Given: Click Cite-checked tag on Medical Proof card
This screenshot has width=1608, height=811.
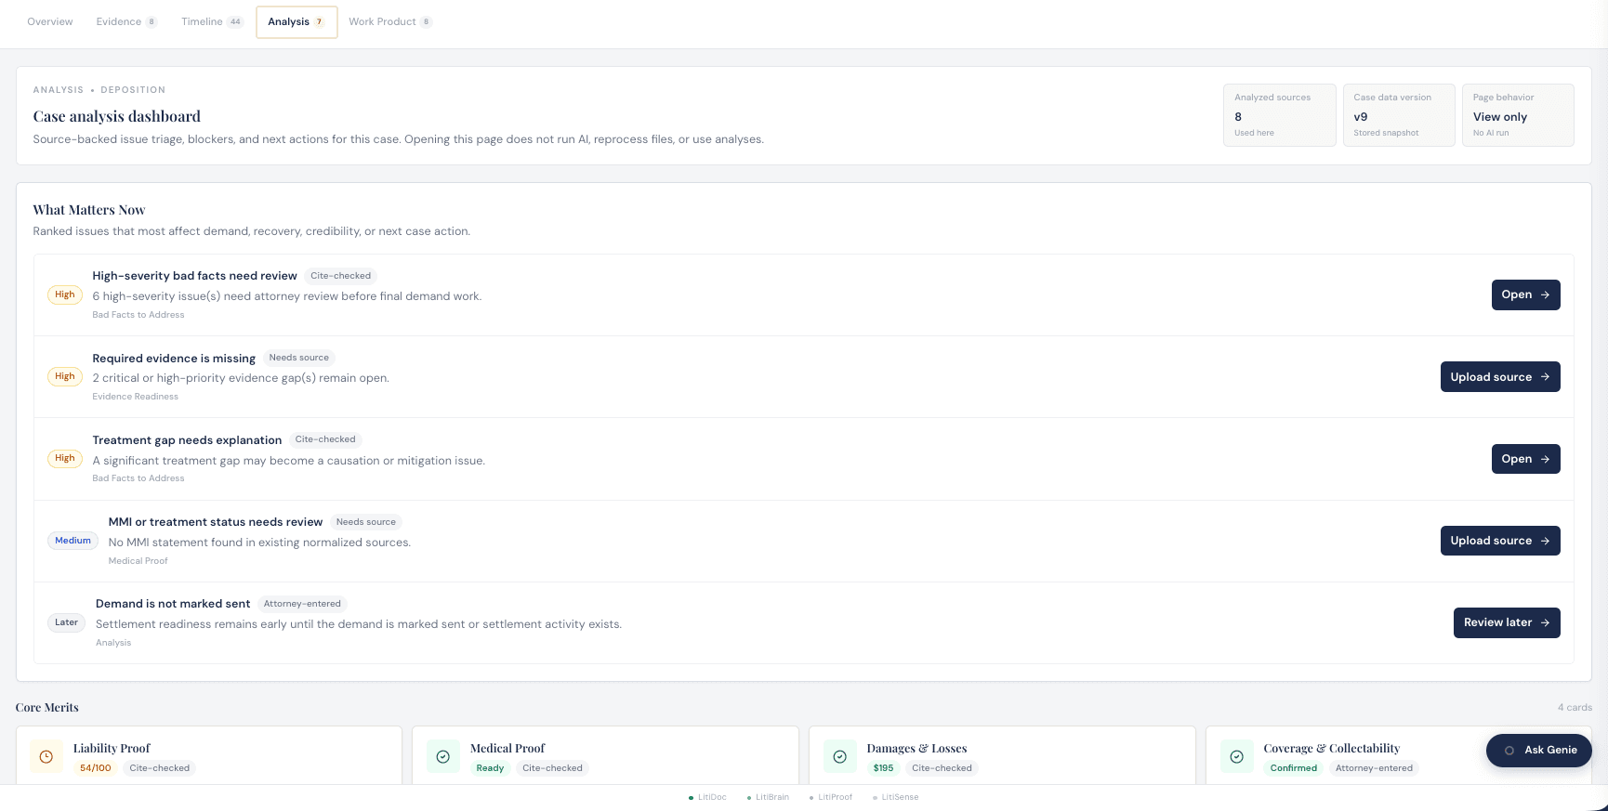Looking at the screenshot, I should tap(552, 768).
